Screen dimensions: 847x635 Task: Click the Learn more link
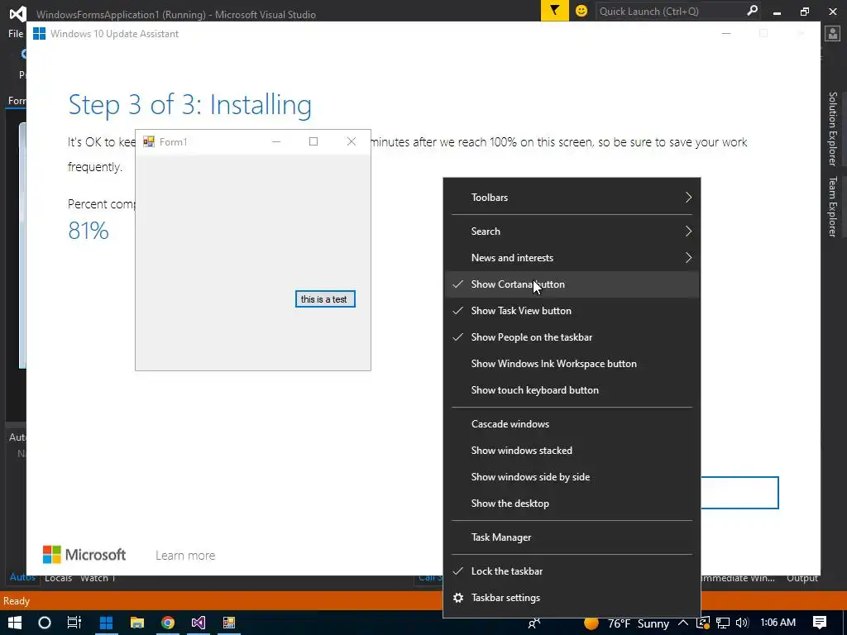(185, 555)
